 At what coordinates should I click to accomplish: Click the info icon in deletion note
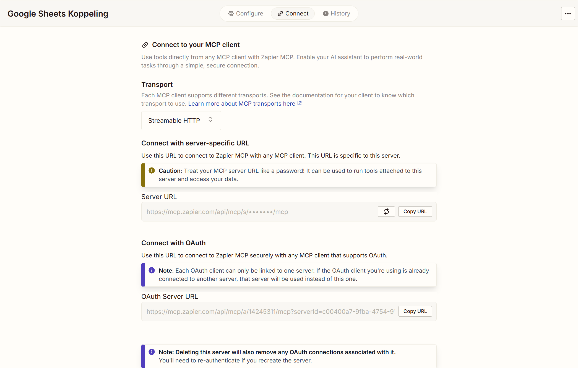point(152,352)
